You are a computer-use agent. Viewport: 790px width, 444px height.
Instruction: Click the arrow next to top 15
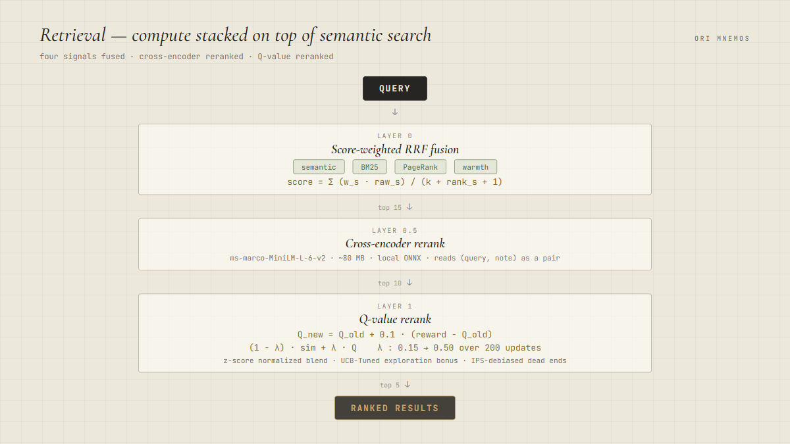coord(409,207)
